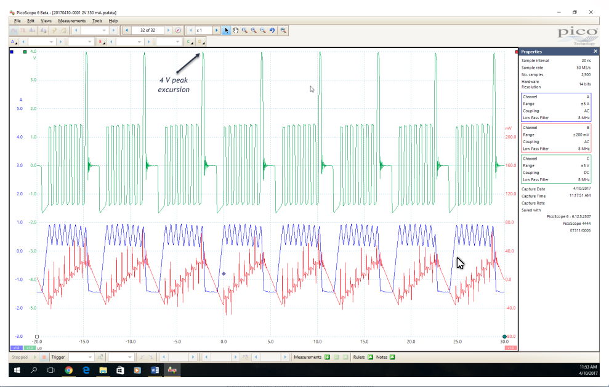The height and width of the screenshot is (387, 609).
Task: Open Channel C options button
Action: [x=190, y=41]
